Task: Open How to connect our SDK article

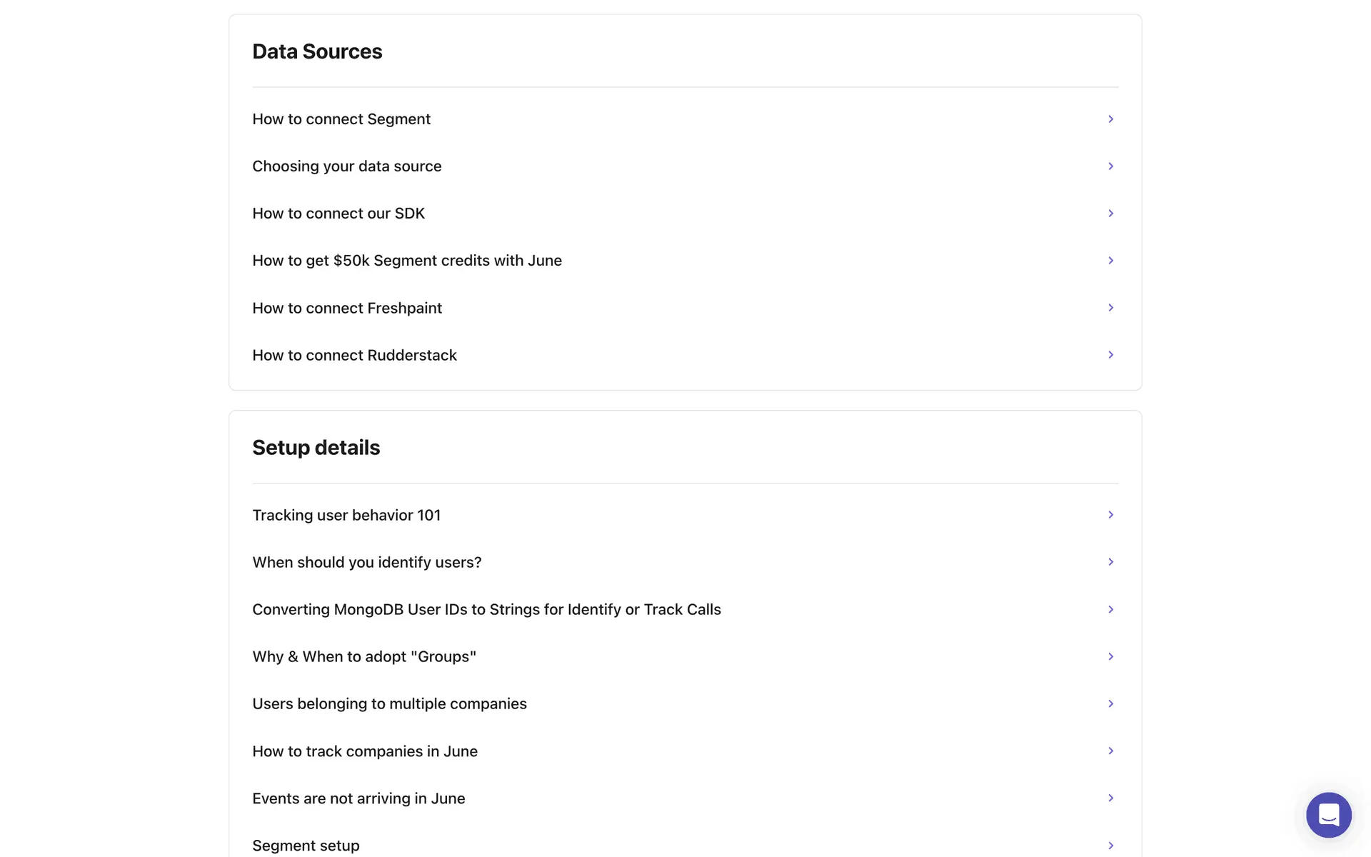Action: point(338,214)
